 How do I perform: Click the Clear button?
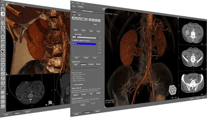tap(91, 31)
